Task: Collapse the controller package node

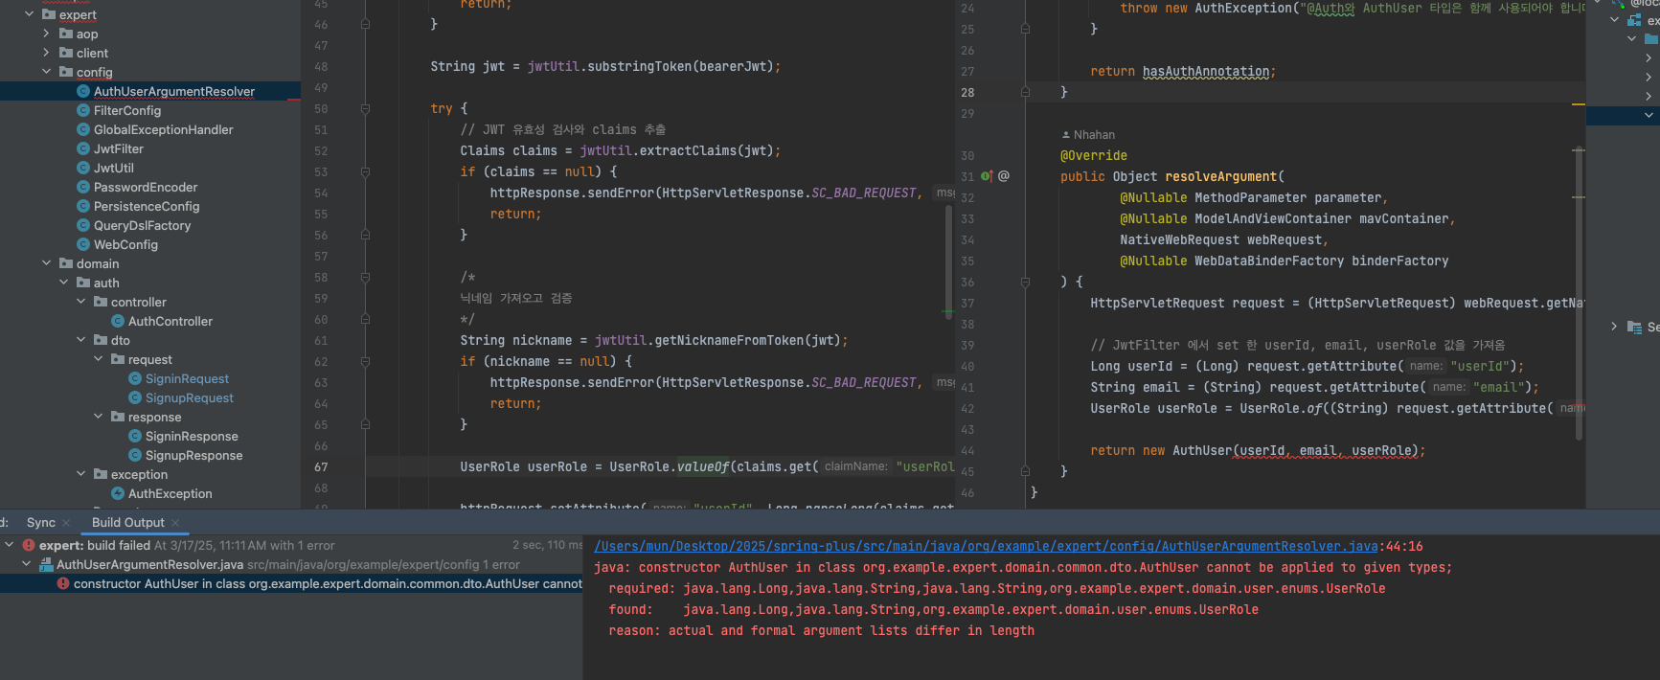Action: coord(80,302)
